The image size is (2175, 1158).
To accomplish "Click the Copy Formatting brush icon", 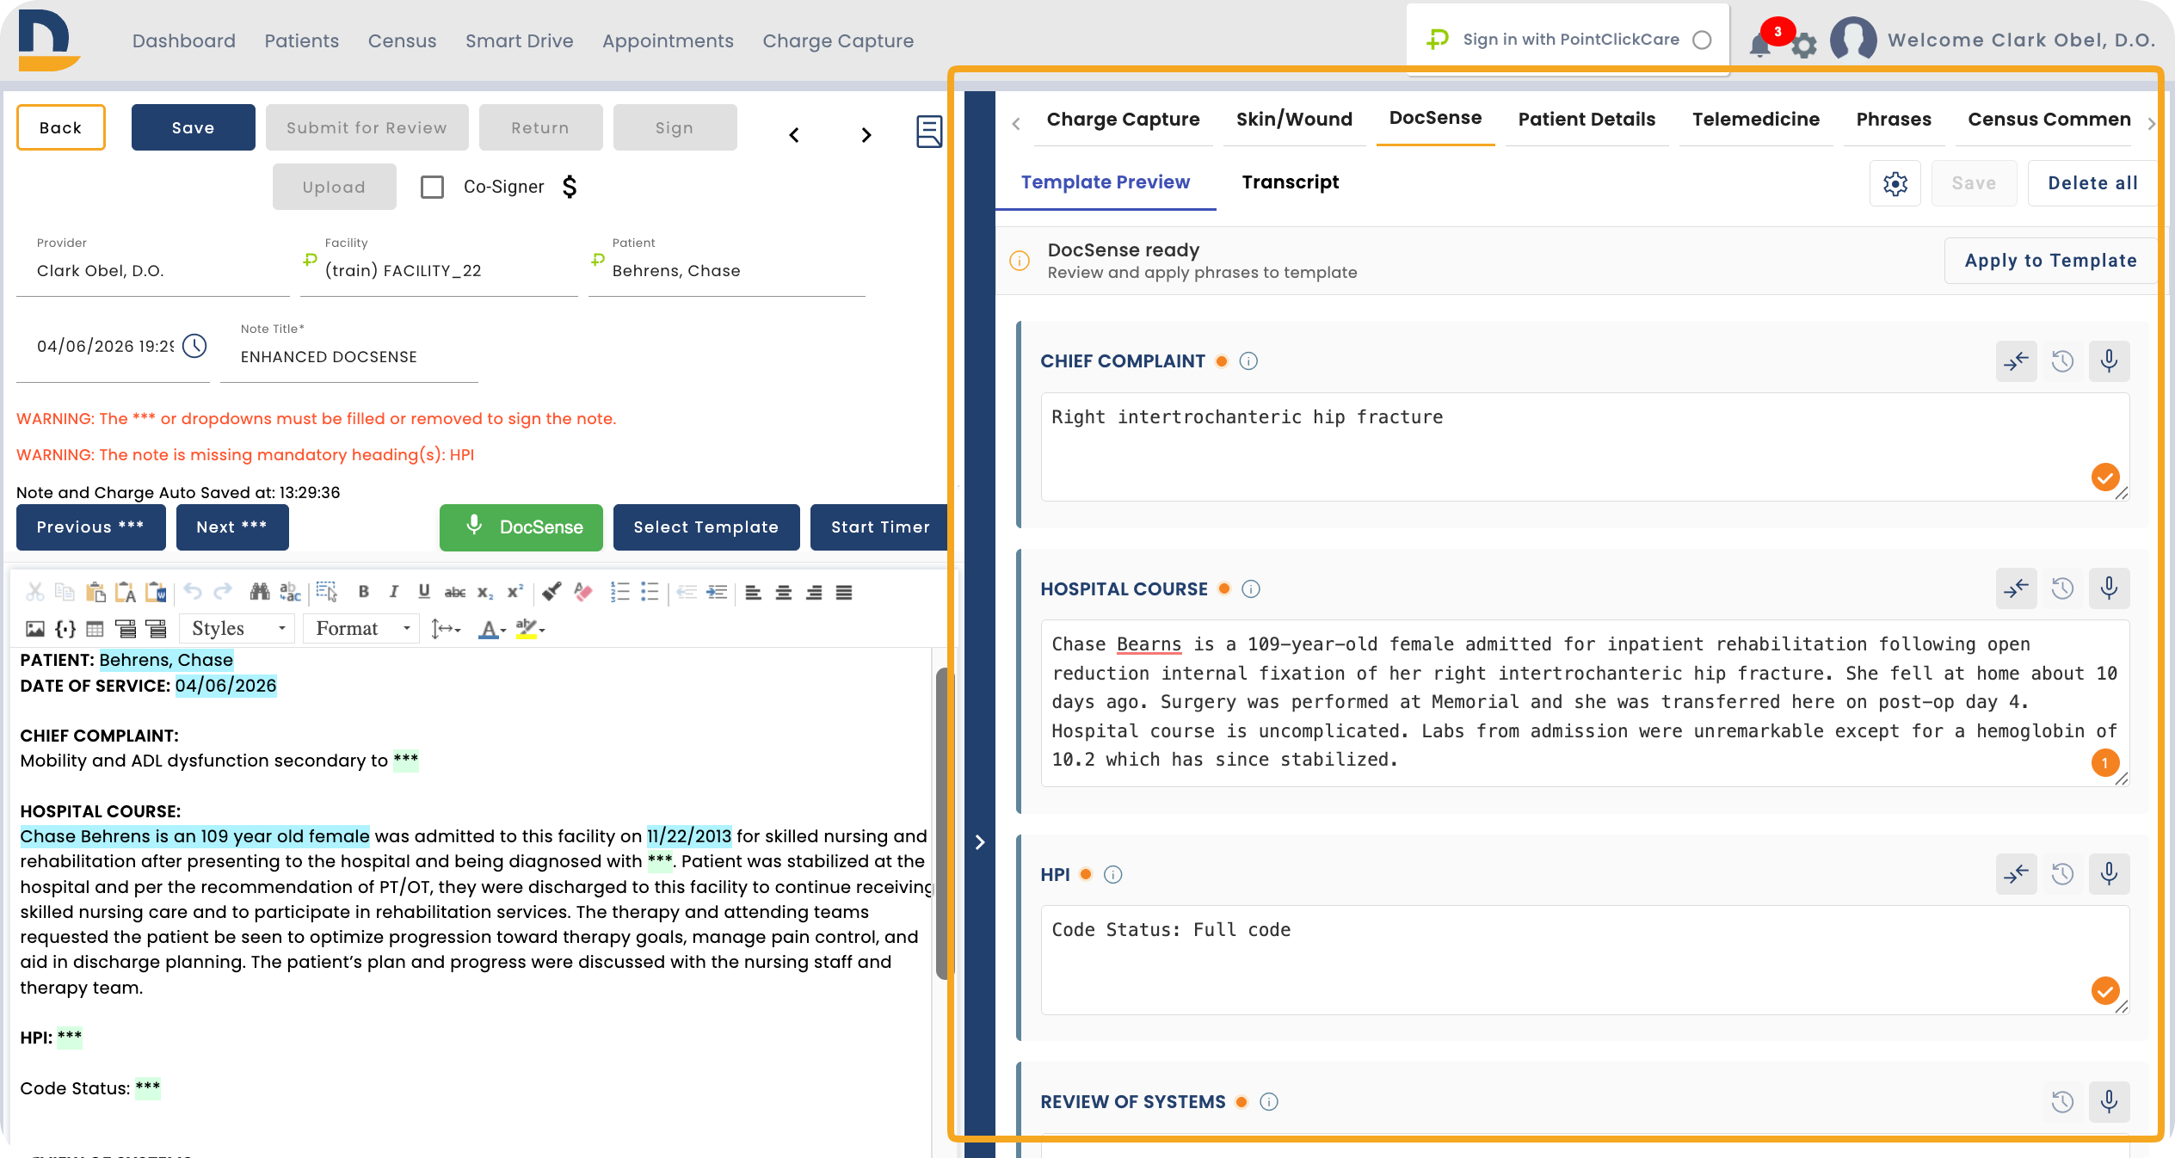I will point(552,592).
